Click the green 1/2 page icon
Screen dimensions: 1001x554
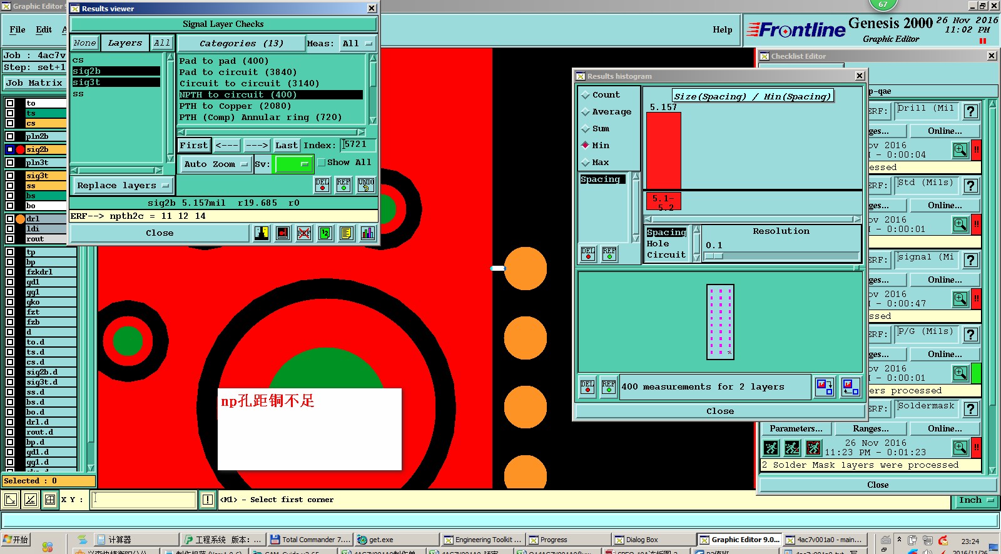point(325,233)
